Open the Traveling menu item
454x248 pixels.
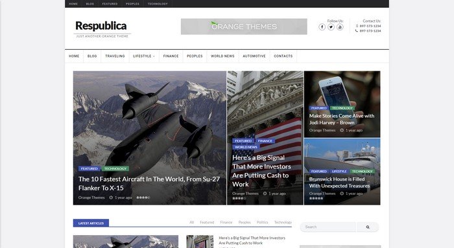pos(115,56)
